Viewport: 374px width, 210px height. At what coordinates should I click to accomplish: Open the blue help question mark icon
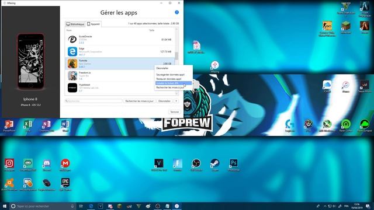tap(176, 12)
